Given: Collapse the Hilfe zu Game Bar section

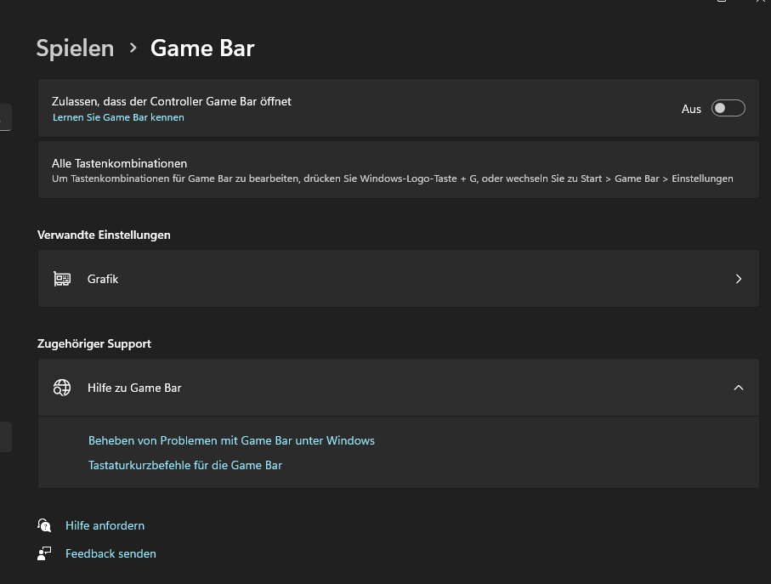Looking at the screenshot, I should tap(738, 388).
